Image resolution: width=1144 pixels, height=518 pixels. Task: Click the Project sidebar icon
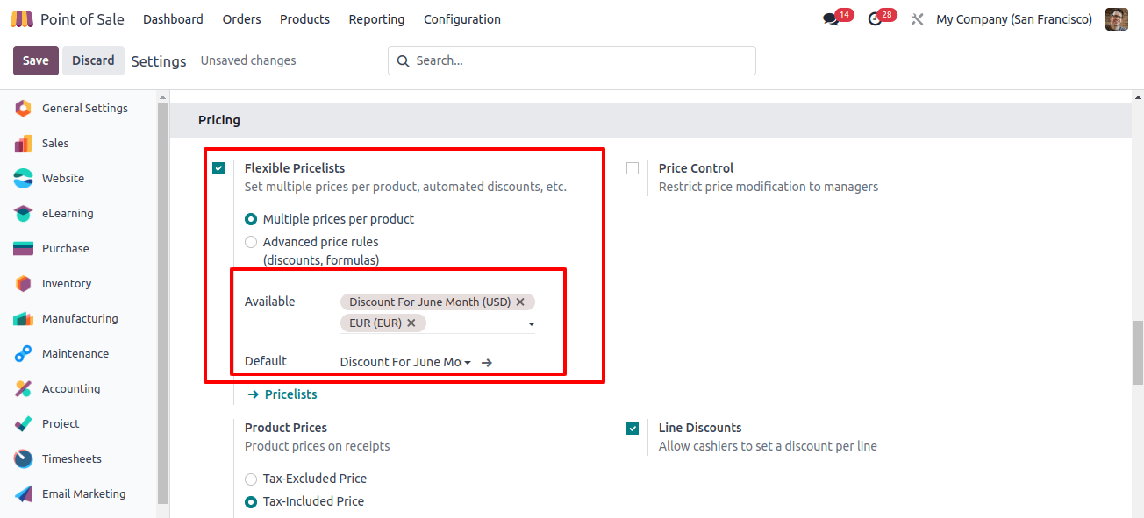tap(24, 424)
